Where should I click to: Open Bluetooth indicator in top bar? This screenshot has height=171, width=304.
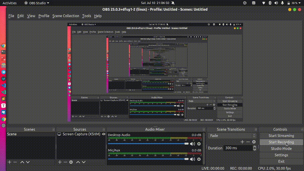(270, 3)
